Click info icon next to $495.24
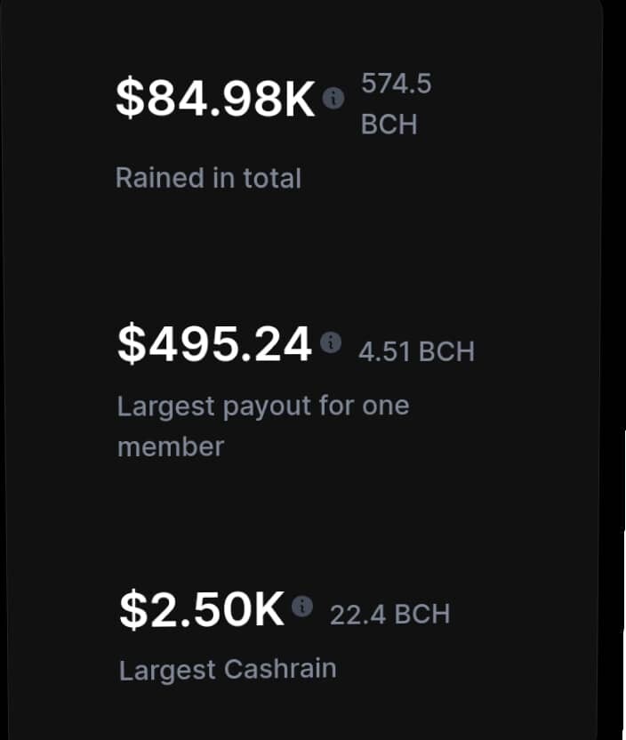This screenshot has height=740, width=626. [331, 342]
